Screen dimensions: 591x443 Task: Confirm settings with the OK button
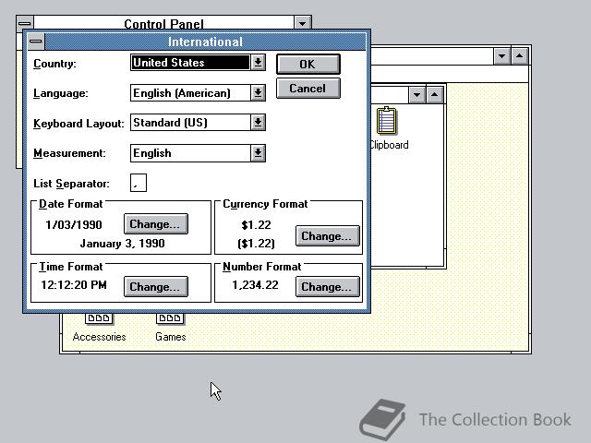308,64
